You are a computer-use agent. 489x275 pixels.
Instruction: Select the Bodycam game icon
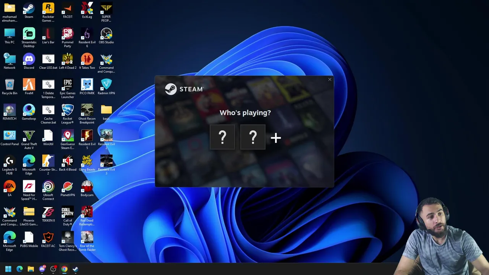87,189
